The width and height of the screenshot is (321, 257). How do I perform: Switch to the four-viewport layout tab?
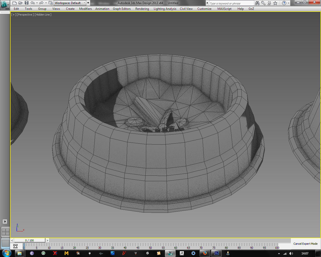click(5, 232)
